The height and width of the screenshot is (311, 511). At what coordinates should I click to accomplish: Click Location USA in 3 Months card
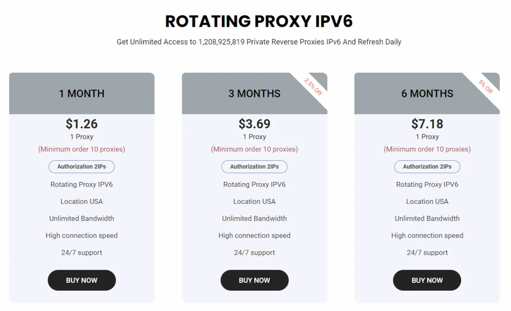coord(254,201)
